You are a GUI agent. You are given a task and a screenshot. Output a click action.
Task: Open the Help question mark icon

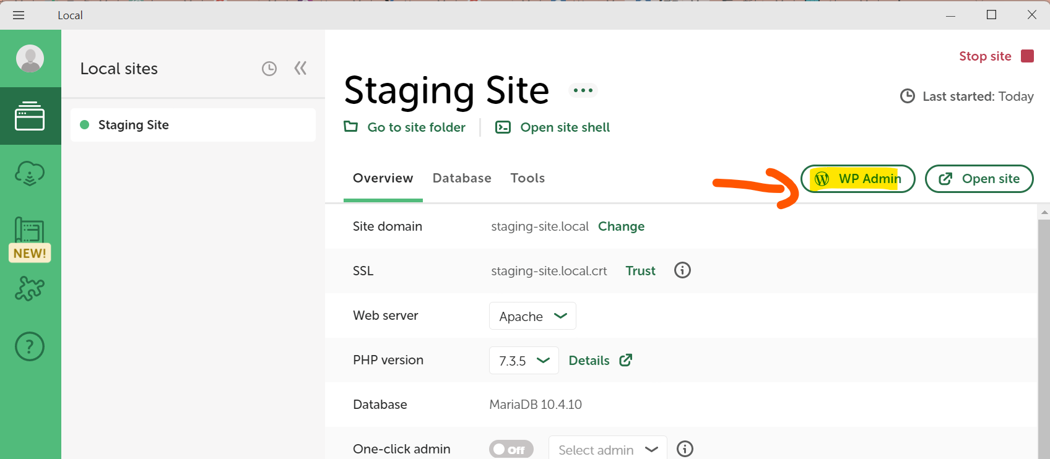(x=30, y=346)
